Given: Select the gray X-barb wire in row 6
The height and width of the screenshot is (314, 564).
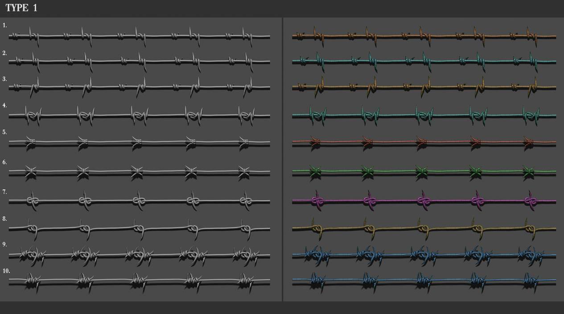Looking at the screenshot, I should (139, 172).
